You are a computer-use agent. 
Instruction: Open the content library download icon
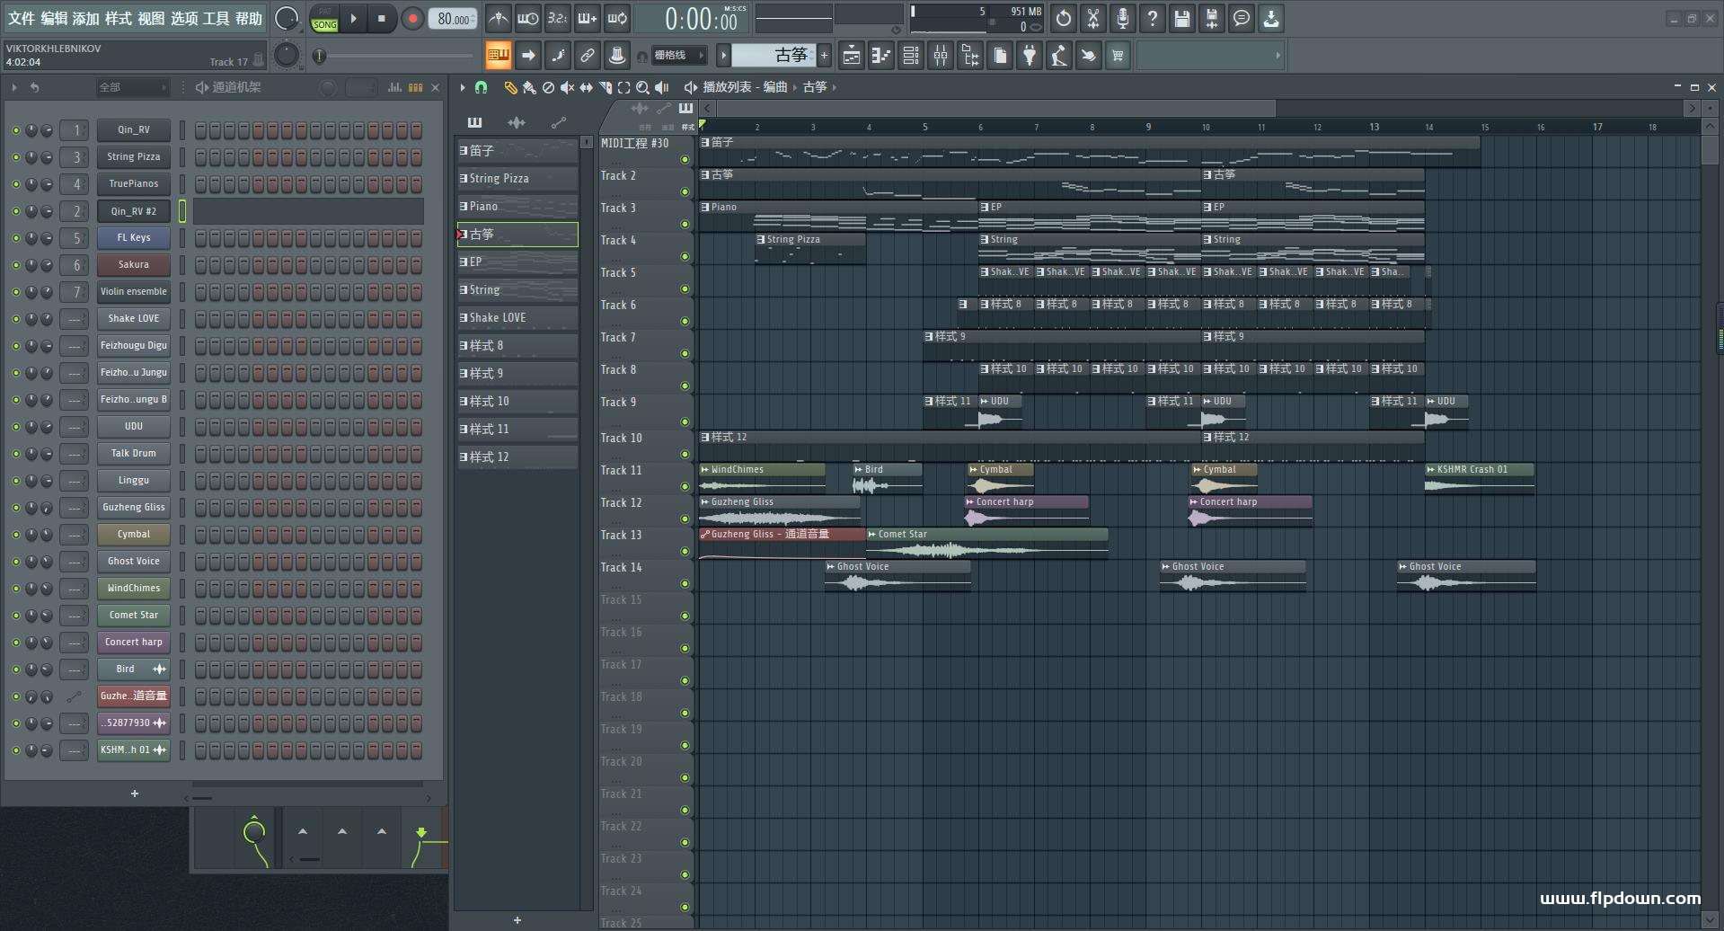pyautogui.click(x=1271, y=18)
